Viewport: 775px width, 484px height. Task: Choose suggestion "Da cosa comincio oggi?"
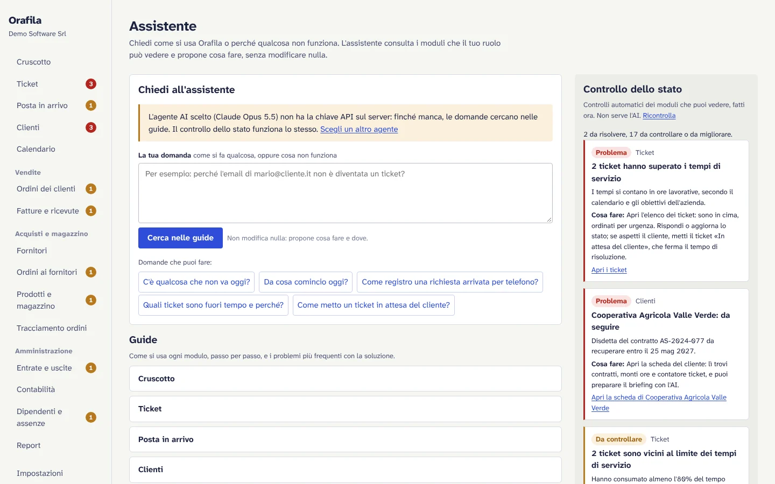click(306, 282)
